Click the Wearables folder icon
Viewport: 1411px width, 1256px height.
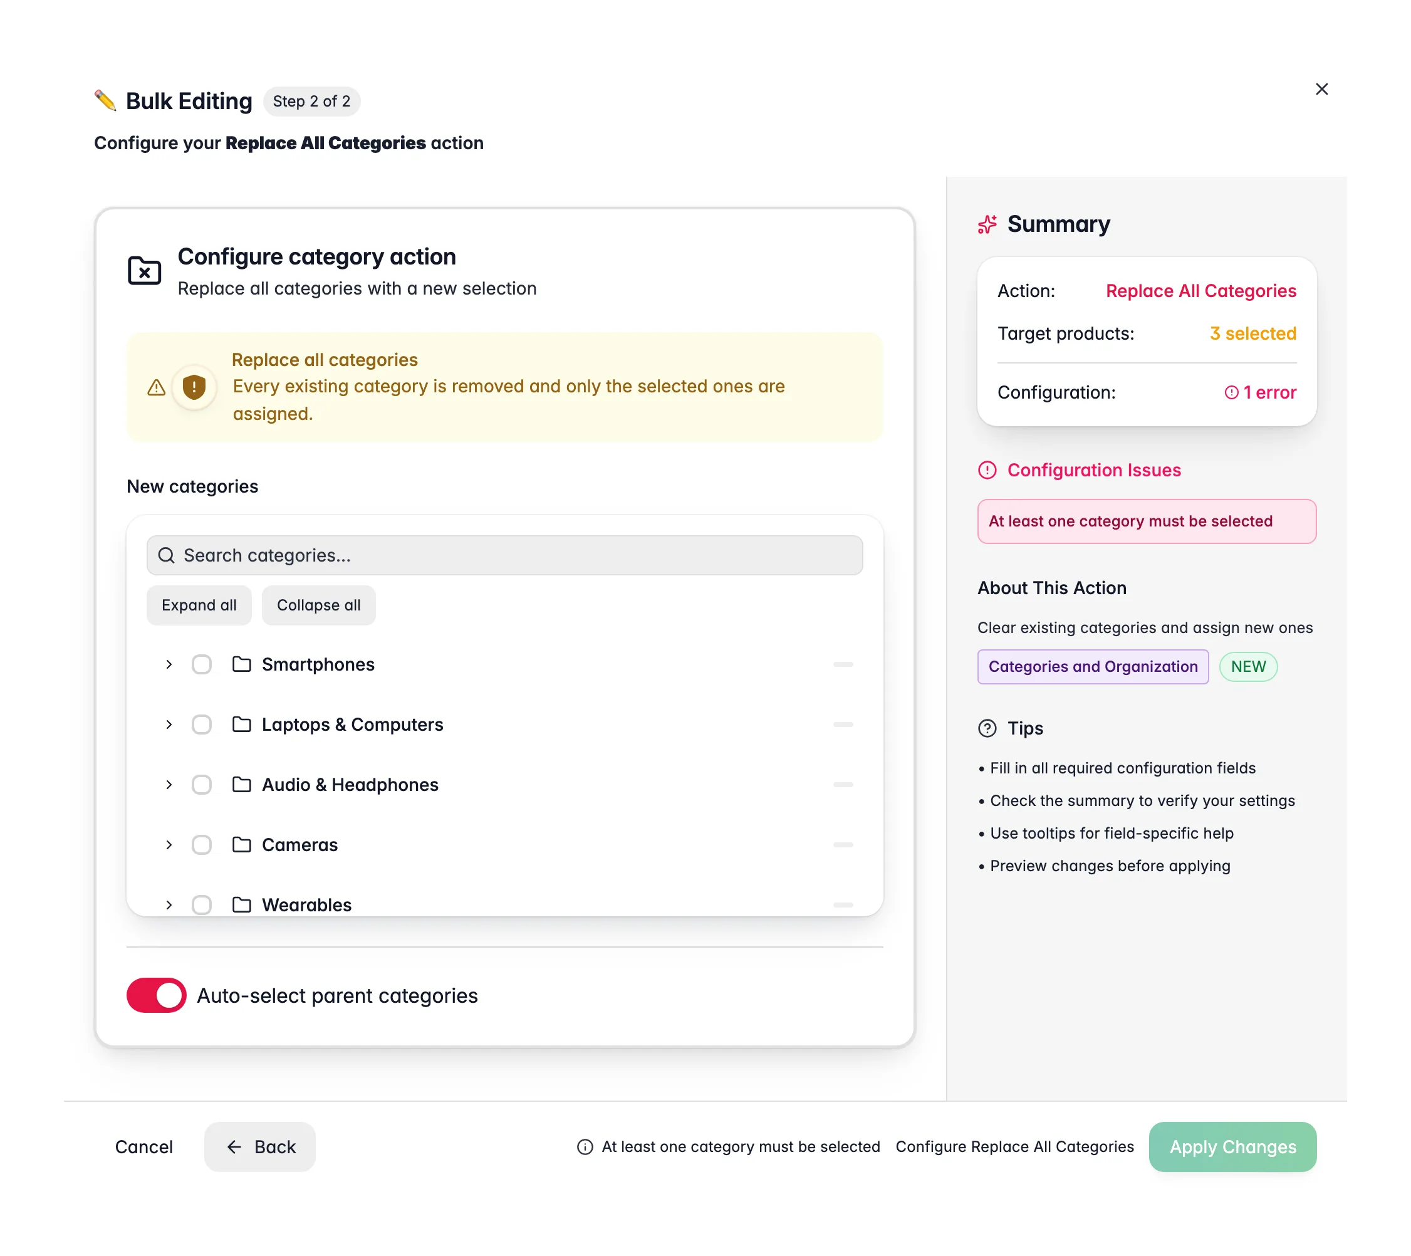[242, 904]
